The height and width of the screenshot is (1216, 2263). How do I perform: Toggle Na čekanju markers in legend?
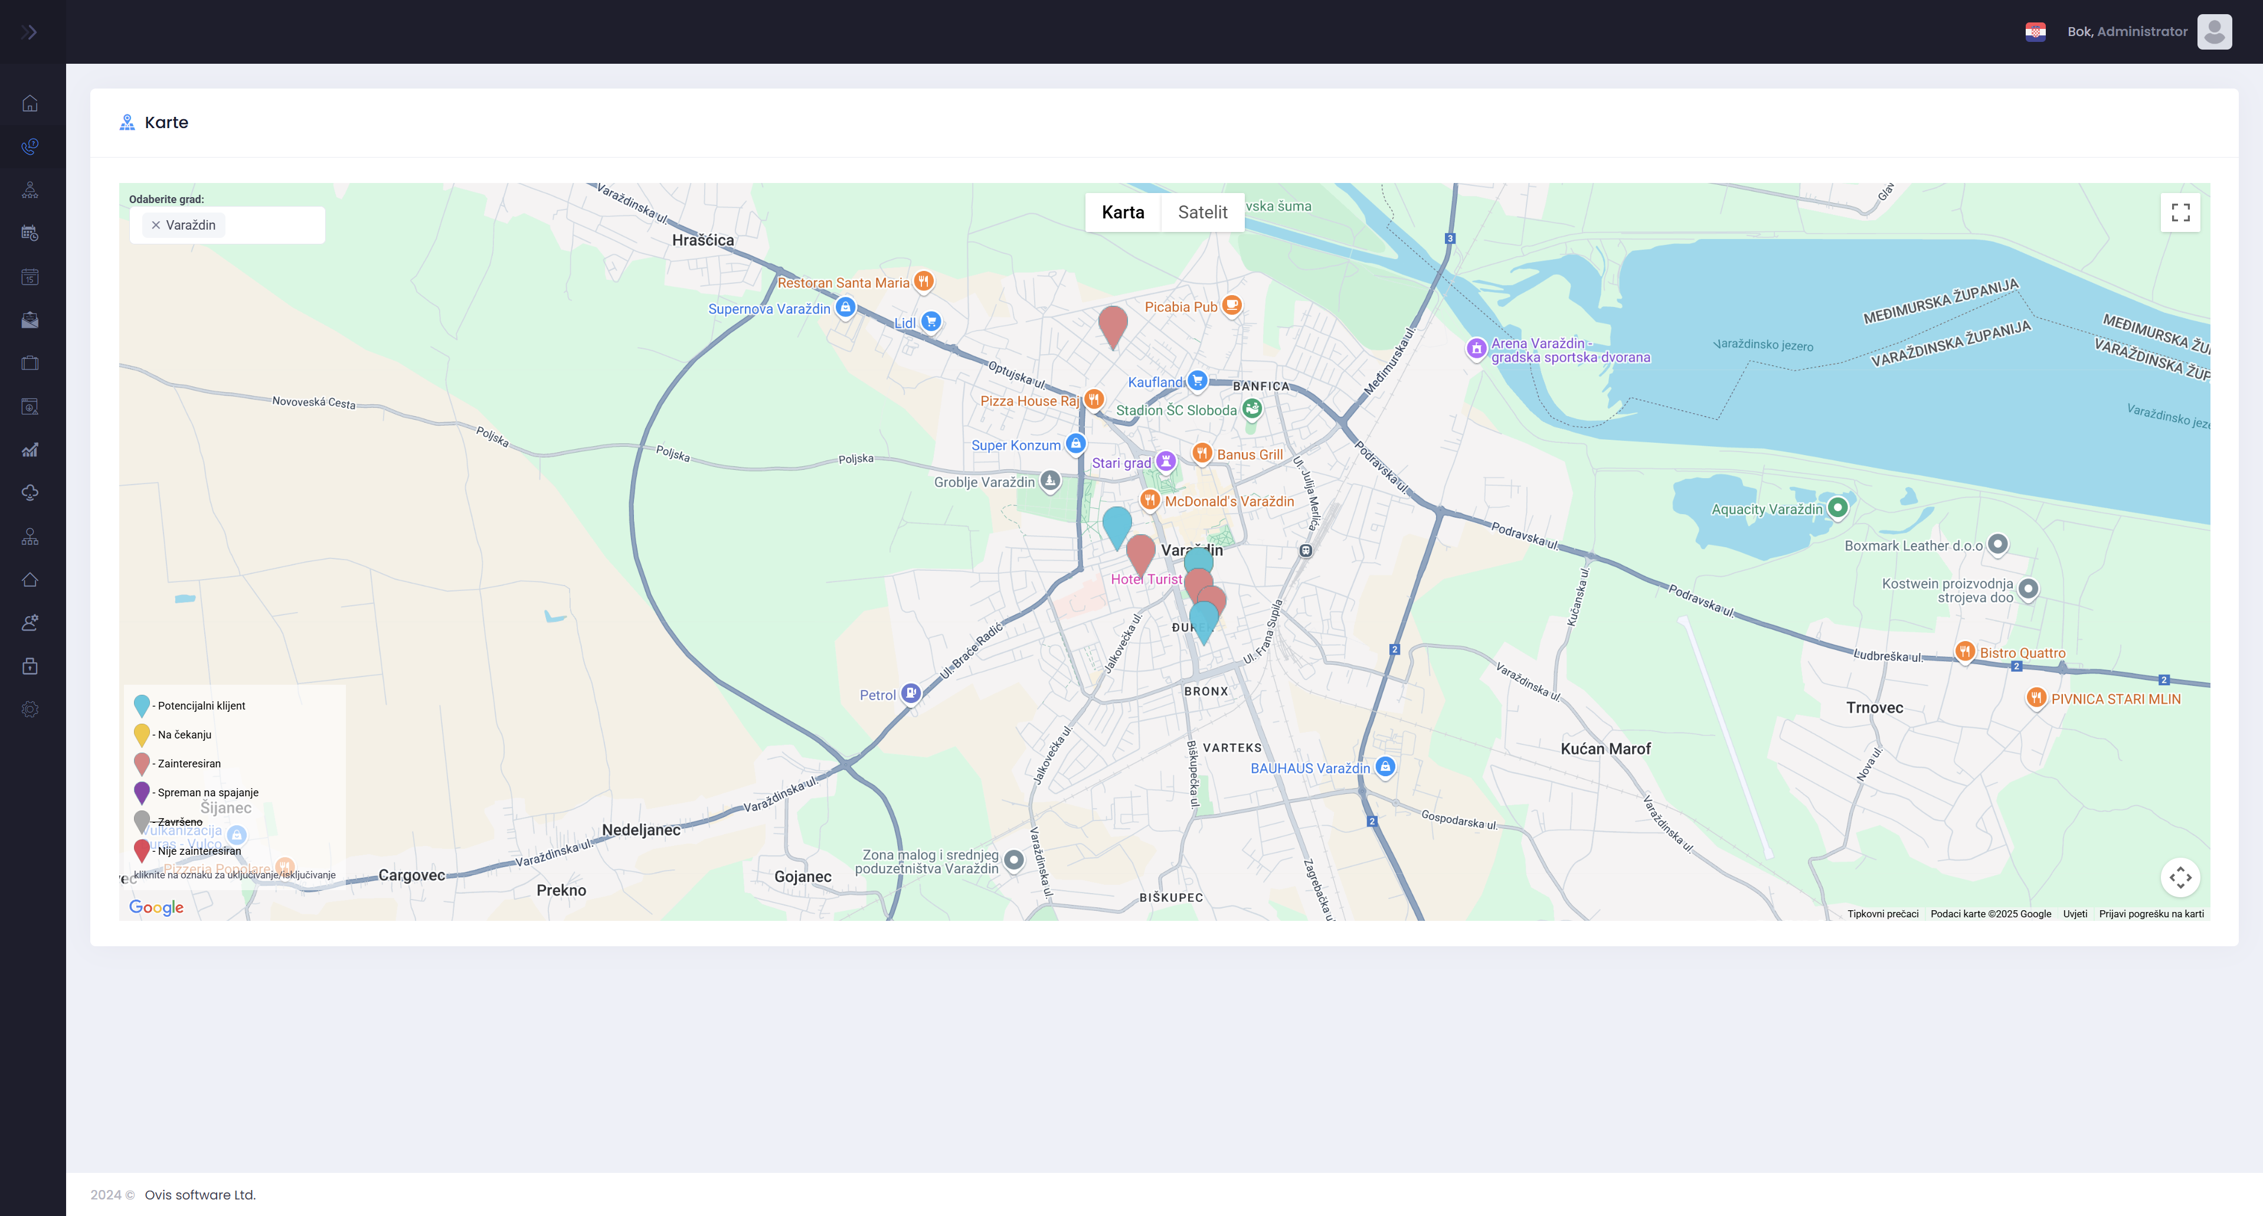(142, 734)
